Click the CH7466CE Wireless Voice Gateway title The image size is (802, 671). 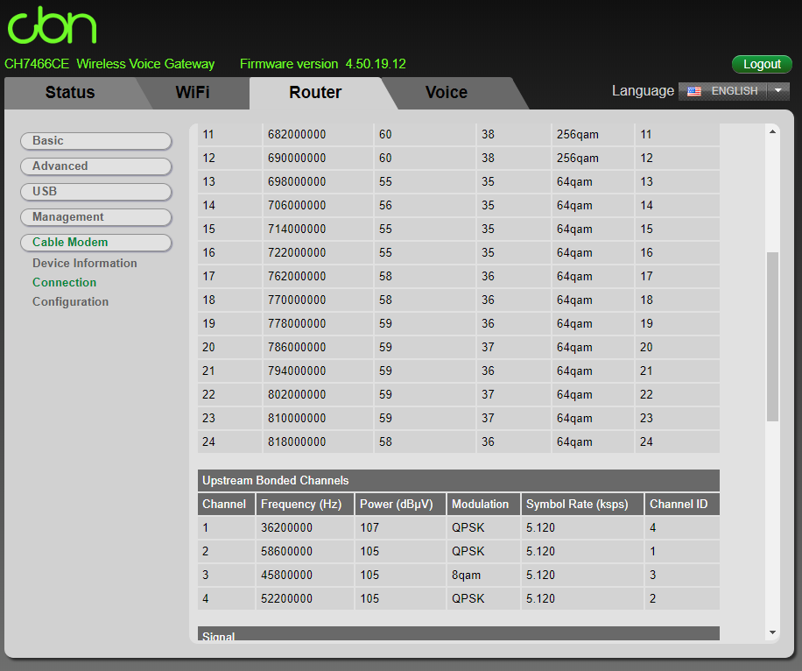point(109,64)
